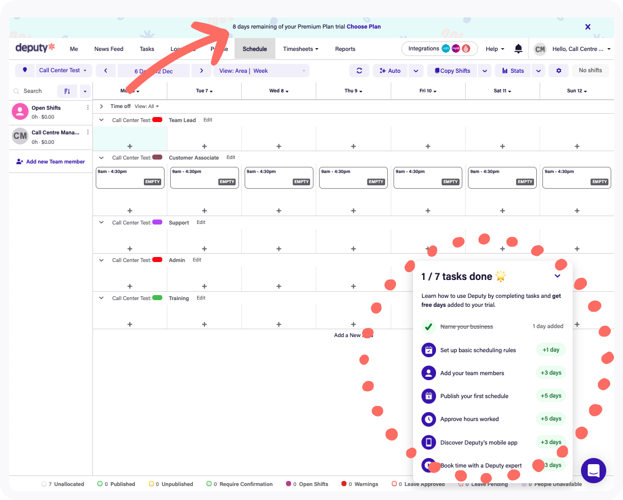623x500 pixels.
Task: Click the Search team members field
Action: pos(34,91)
